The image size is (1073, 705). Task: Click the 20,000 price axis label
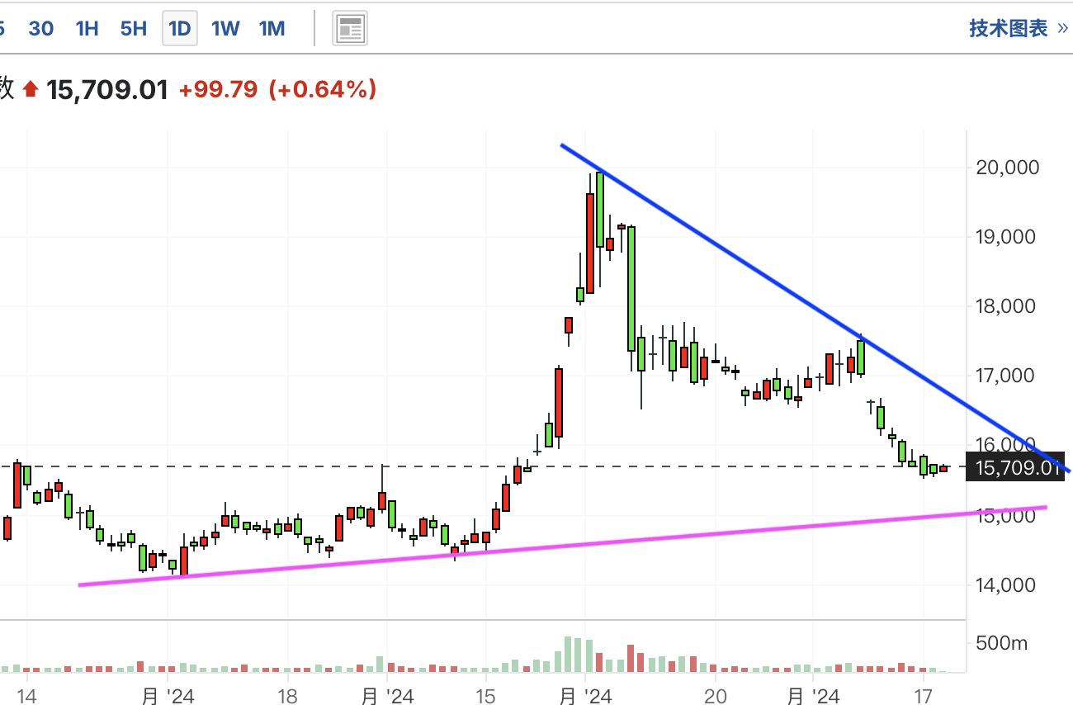coord(1006,168)
